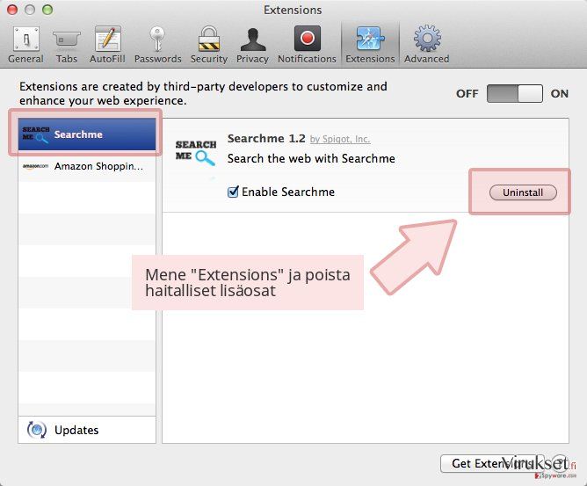Toggle the Extensions OFF/ON switch
This screenshot has width=587, height=486.
514,94
